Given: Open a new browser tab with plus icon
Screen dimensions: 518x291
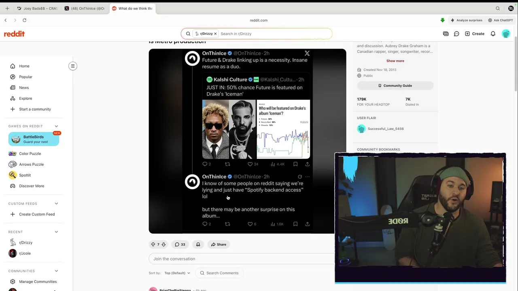Looking at the screenshot, I should (7, 8).
